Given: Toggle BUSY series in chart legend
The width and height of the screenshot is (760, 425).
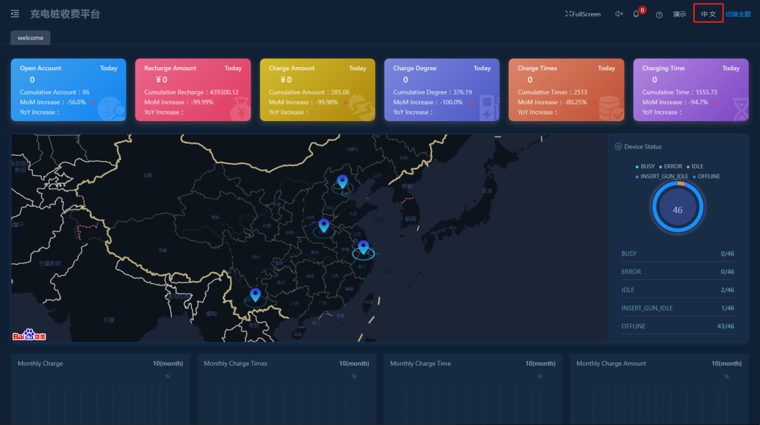Looking at the screenshot, I should (645, 167).
